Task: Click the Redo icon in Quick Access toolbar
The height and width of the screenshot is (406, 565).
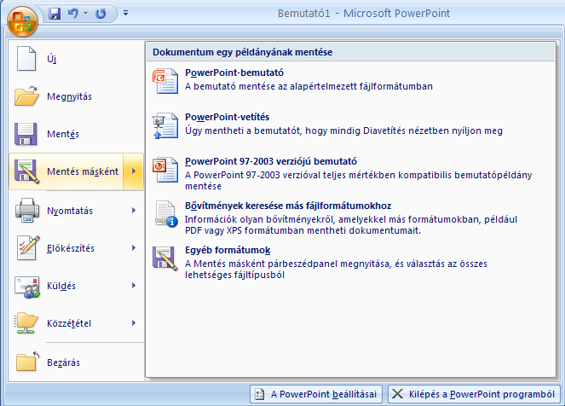Action: point(101,14)
